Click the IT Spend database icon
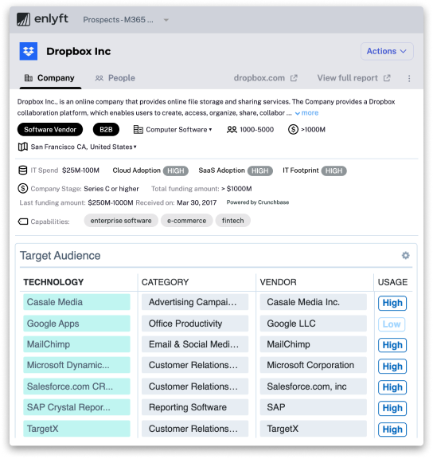This screenshot has width=433, height=459. coord(23,171)
